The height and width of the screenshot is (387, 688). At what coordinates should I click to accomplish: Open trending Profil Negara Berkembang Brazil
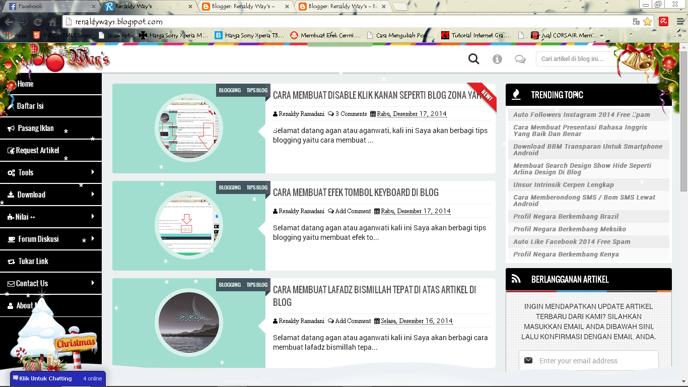pyautogui.click(x=566, y=217)
